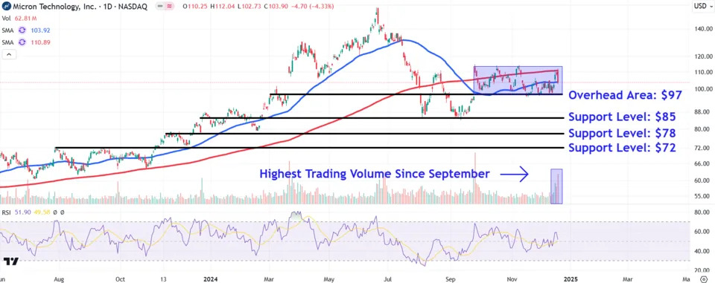This screenshot has height=283, width=715.
Task: Click the first RSI null symbol
Action: pyautogui.click(x=55, y=212)
